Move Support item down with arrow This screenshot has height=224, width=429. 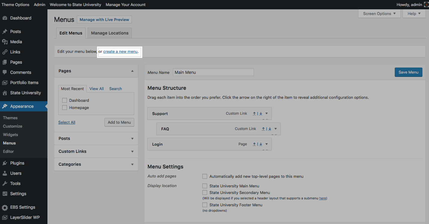(x=261, y=114)
